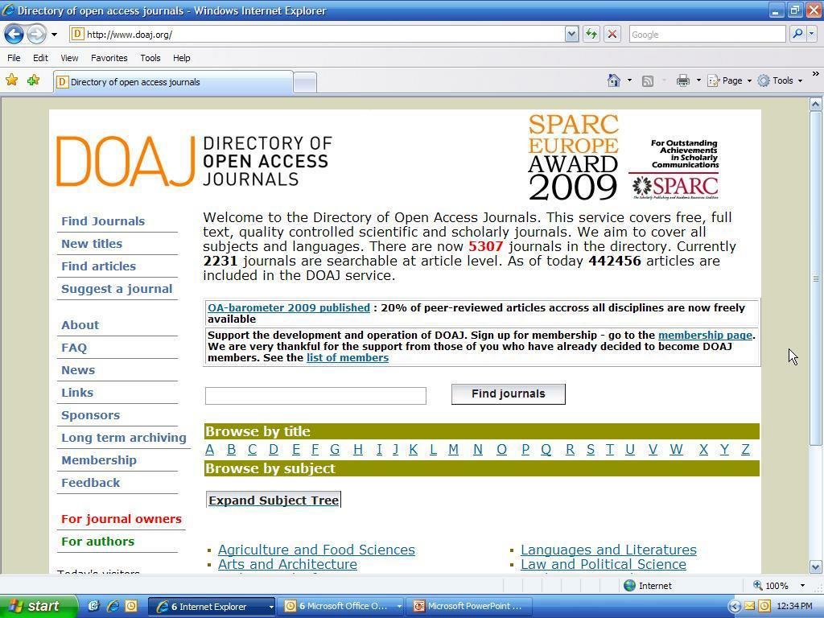Go back with the browser Back arrow
The height and width of the screenshot is (618, 824).
(x=14, y=35)
